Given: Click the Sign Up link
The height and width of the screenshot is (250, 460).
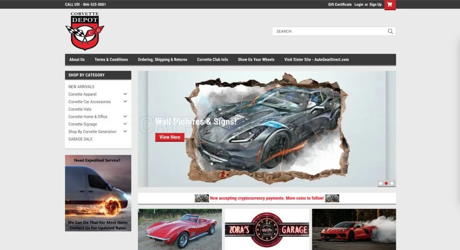Looking at the screenshot, I should pyautogui.click(x=375, y=5).
